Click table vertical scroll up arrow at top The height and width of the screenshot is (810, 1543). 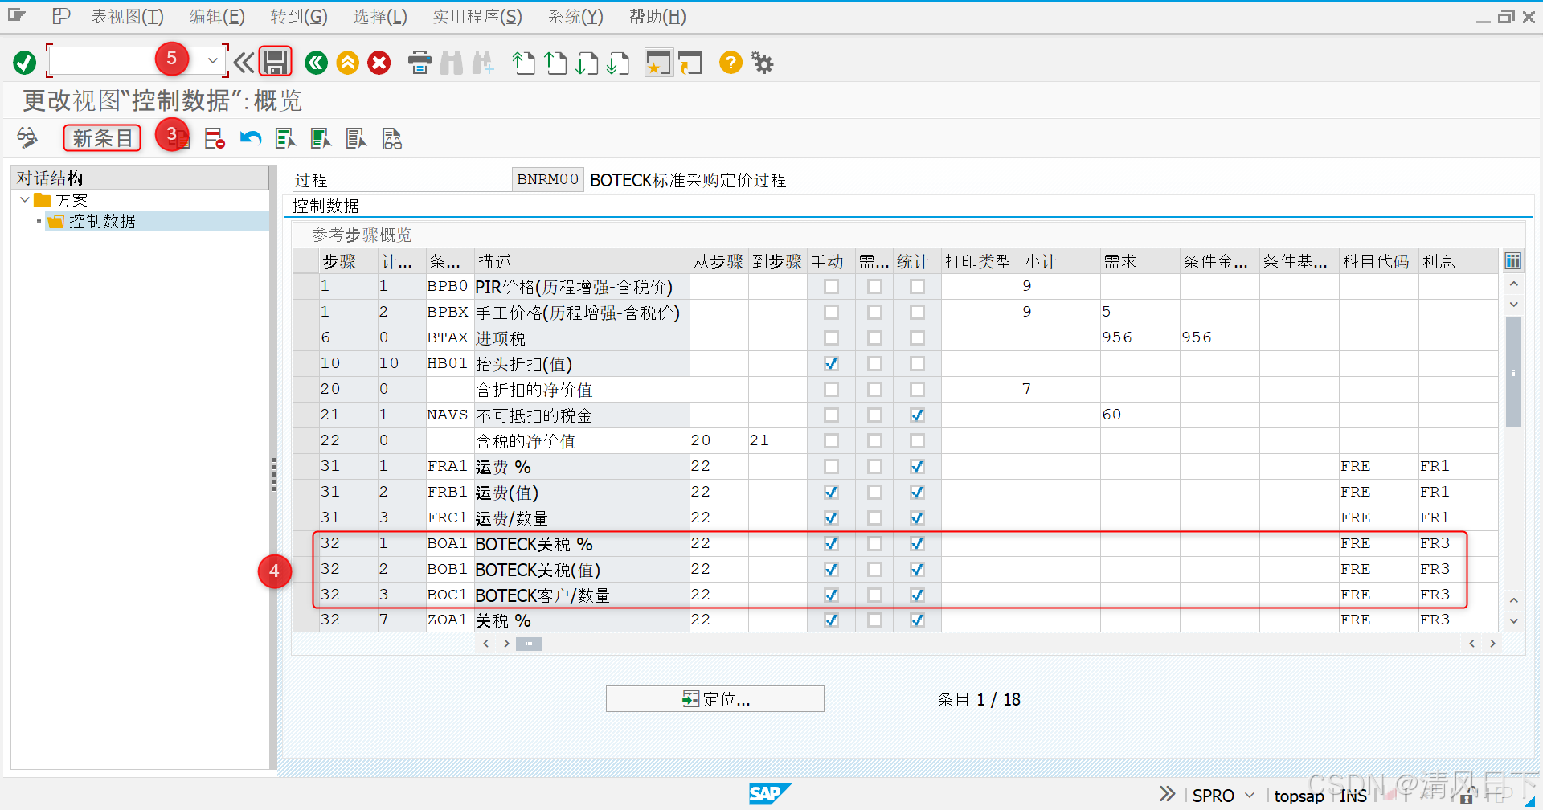[x=1513, y=284]
